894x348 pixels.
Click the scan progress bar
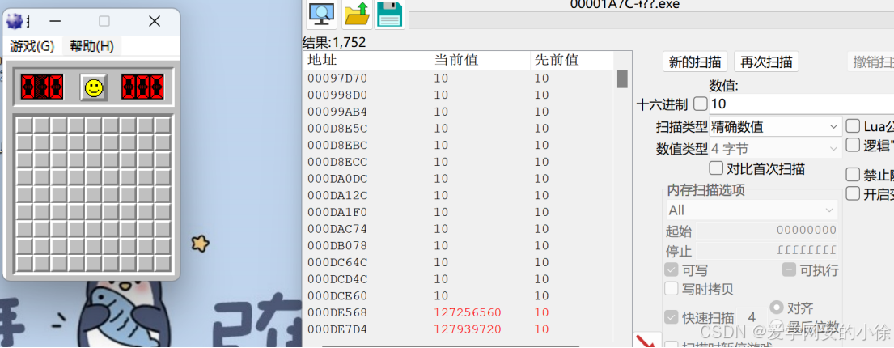651,20
